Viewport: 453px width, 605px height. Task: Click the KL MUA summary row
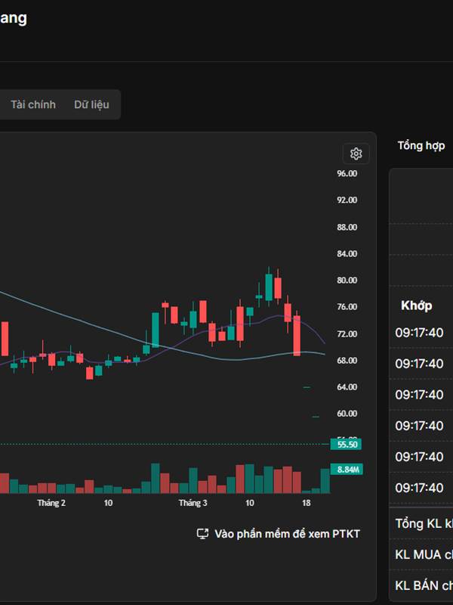tap(423, 554)
